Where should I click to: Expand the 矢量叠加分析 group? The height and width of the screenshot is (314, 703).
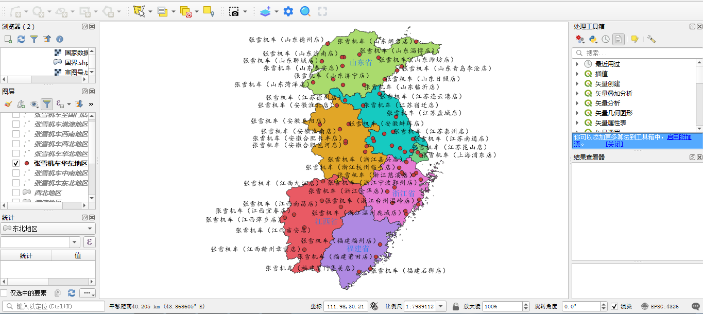pyautogui.click(x=577, y=93)
